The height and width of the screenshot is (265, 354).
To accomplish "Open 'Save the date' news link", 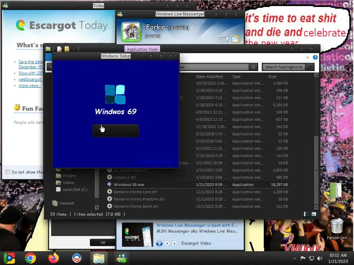I will (x=31, y=64).
